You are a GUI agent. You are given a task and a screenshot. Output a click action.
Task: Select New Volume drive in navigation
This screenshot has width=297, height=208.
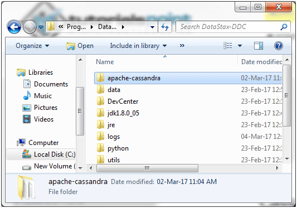pos(55,166)
